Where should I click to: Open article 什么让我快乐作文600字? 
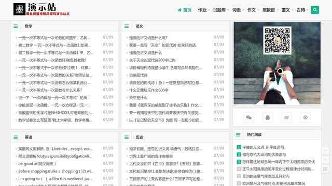tap(149, 90)
